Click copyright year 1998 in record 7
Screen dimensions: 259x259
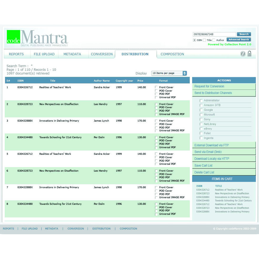pyautogui.click(x=119, y=187)
